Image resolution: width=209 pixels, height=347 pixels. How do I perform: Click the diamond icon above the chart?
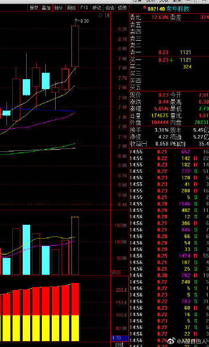click(x=100, y=15)
